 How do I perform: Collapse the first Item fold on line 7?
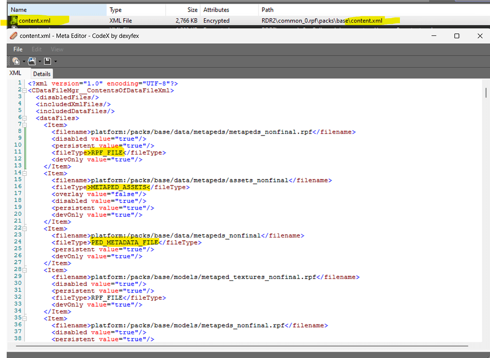pyautogui.click(x=24, y=124)
